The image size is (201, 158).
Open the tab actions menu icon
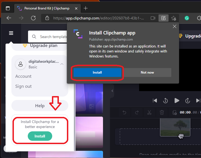click(x=8, y=8)
